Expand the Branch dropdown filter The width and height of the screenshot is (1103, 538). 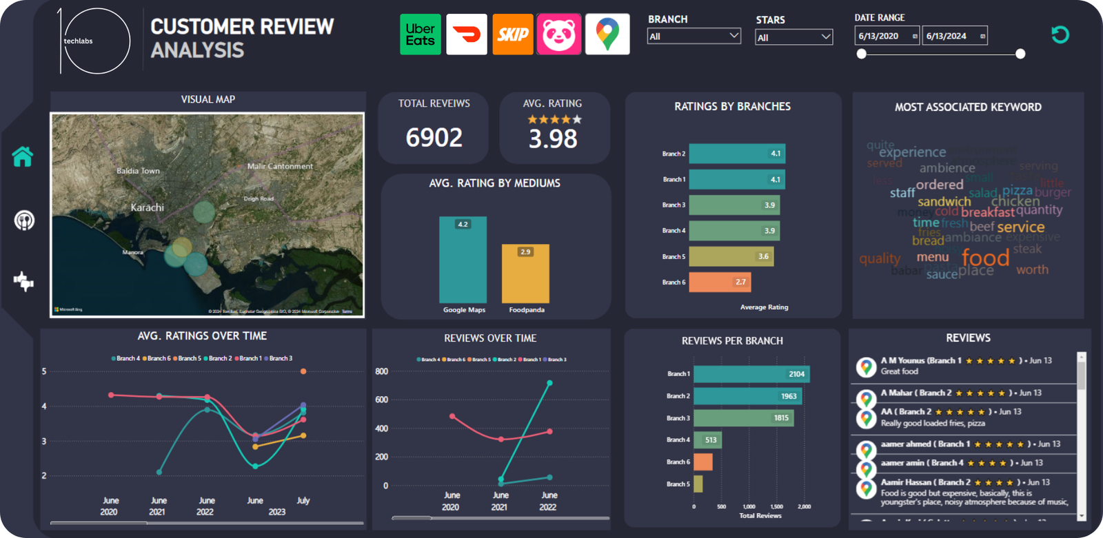click(733, 36)
